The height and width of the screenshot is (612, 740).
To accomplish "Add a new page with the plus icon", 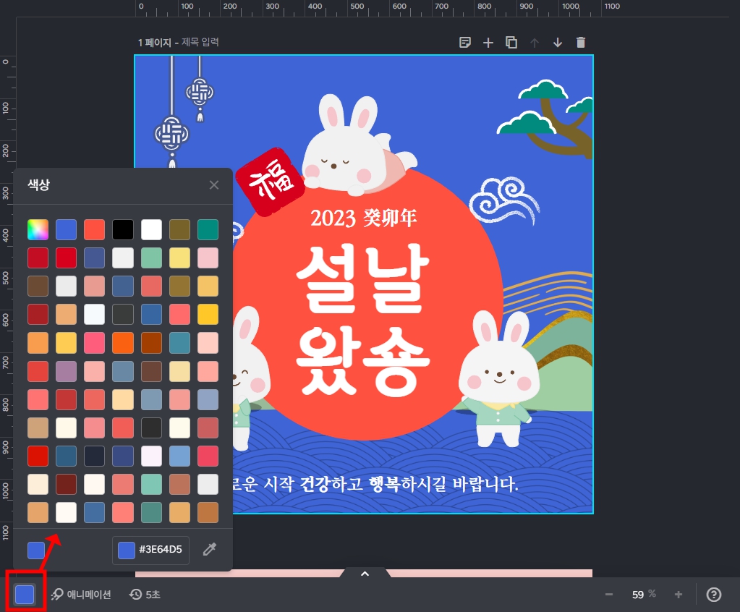I will pos(488,42).
